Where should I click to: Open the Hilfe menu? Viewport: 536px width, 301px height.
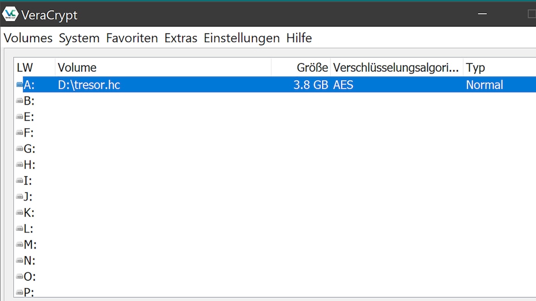[299, 38]
